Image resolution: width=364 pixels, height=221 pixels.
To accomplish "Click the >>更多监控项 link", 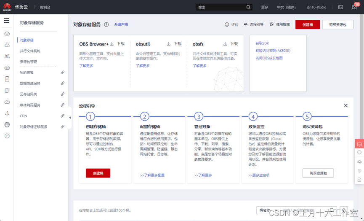I will pyautogui.click(x=259, y=175).
